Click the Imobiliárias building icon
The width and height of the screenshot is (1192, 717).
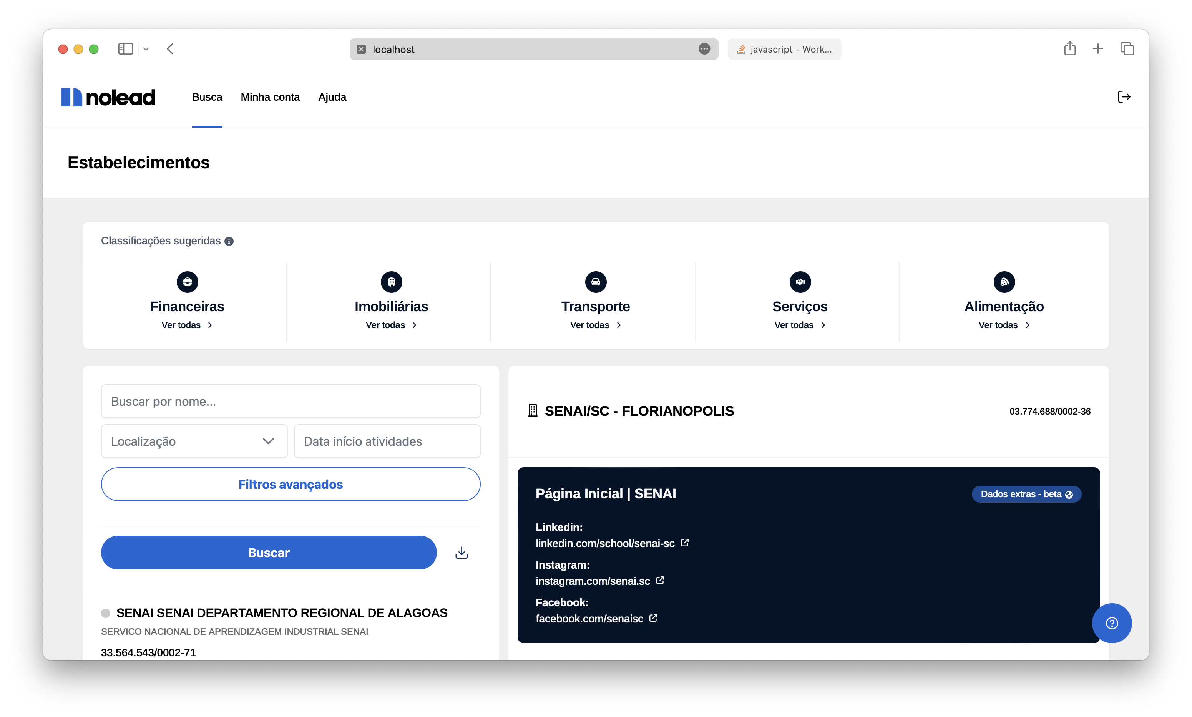click(x=391, y=282)
